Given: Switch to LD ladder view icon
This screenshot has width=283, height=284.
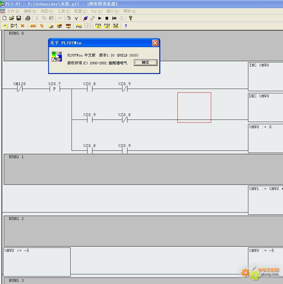Looking at the screenshot, I should tap(107, 26).
